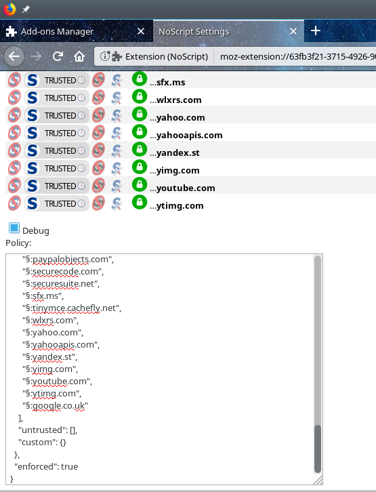
Task: Select Trusted preset for yahoo.com
Action: click(57, 115)
